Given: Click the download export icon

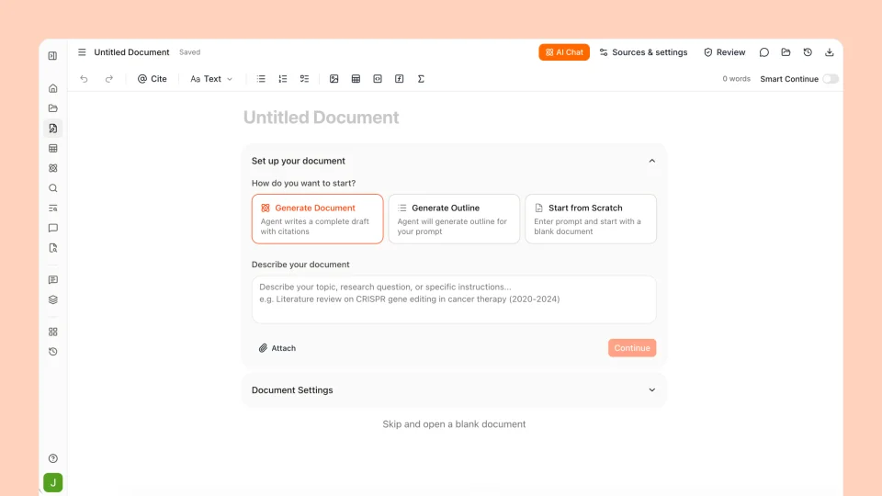Looking at the screenshot, I should pyautogui.click(x=829, y=52).
